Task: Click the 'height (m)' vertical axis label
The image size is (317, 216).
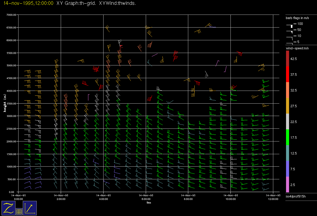Action: pos(5,103)
